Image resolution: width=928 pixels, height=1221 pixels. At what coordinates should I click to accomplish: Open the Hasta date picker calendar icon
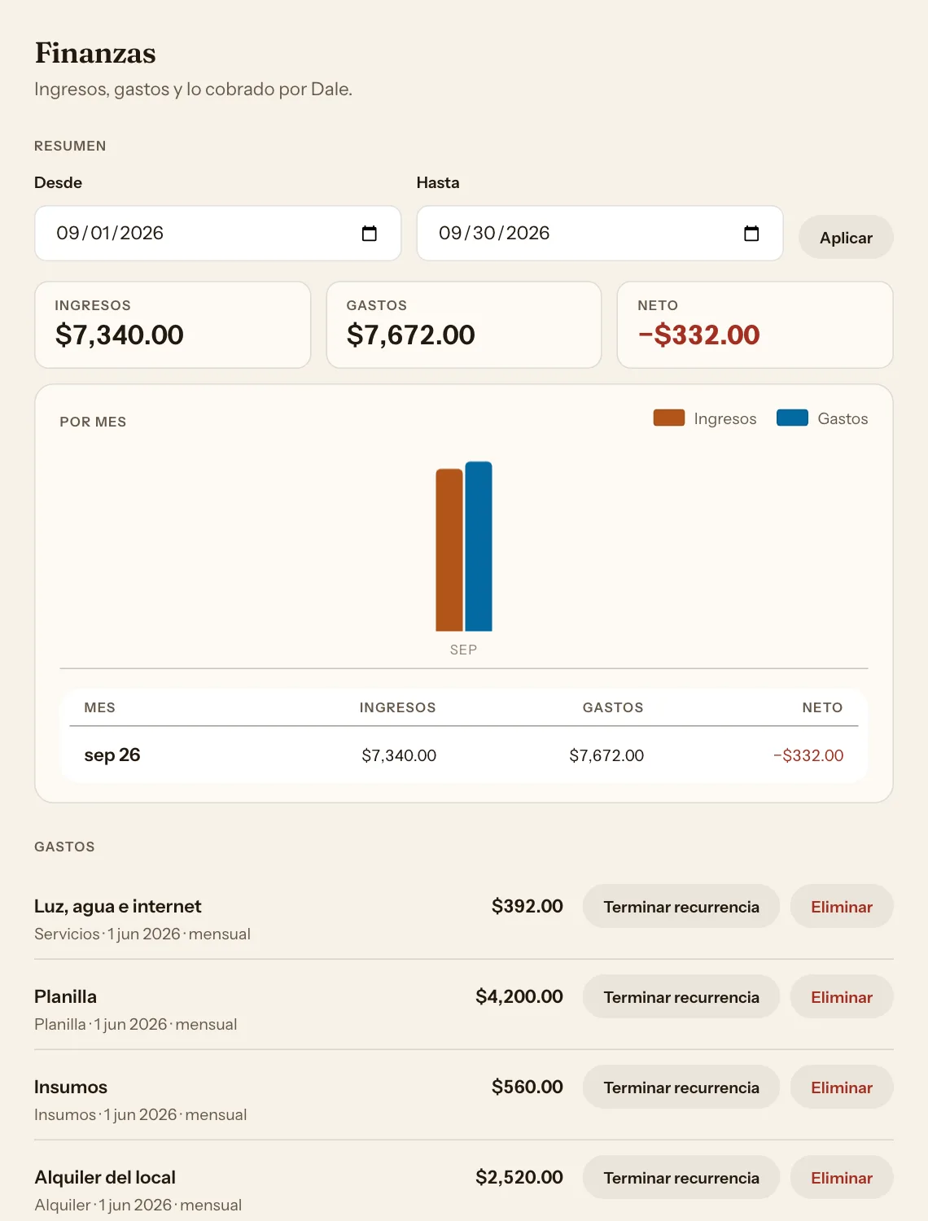(751, 234)
